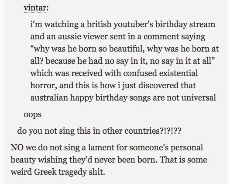
Task: Click the phrase "aussie viewer" in quote
Action: pyautogui.click(x=83, y=37)
